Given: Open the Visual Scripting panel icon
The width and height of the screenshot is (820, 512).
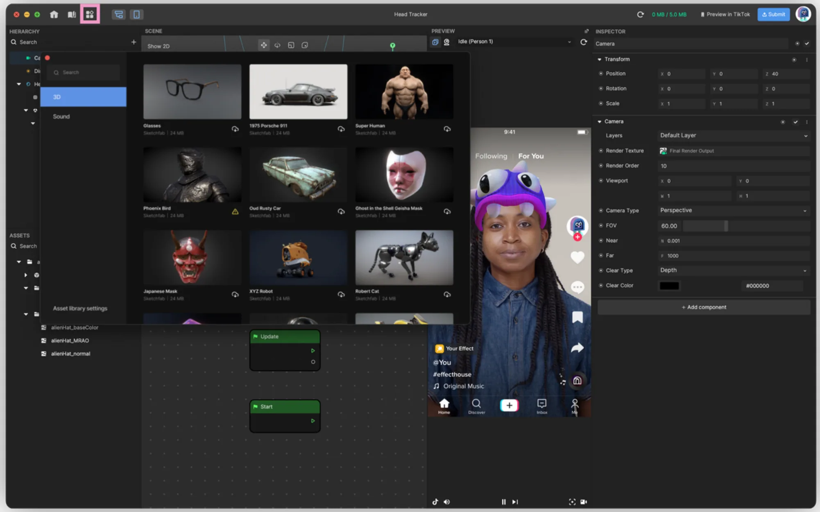Looking at the screenshot, I should (119, 15).
